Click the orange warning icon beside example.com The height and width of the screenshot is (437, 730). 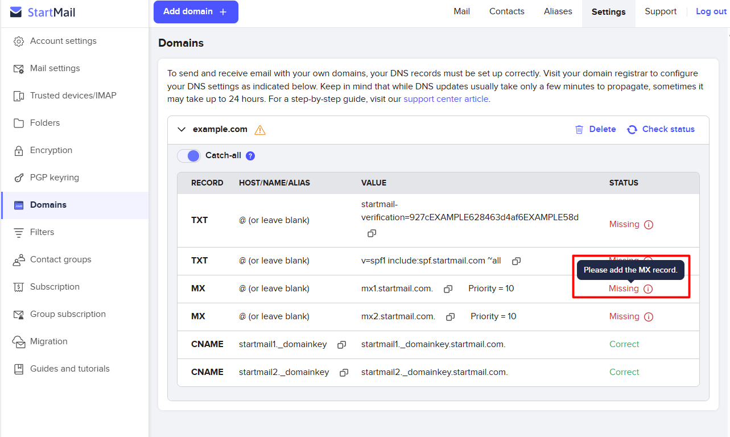(260, 130)
